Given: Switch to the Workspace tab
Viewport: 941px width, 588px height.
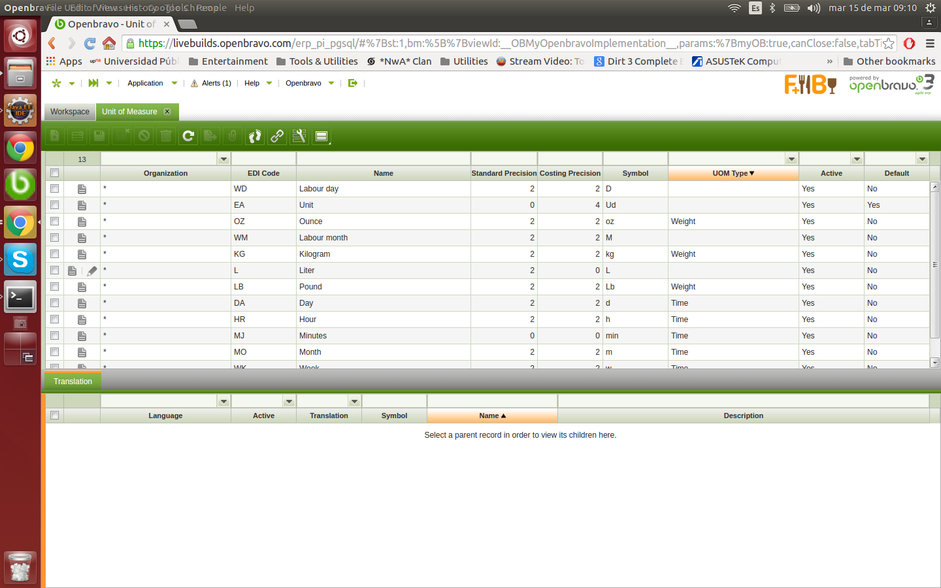Looking at the screenshot, I should [x=70, y=112].
